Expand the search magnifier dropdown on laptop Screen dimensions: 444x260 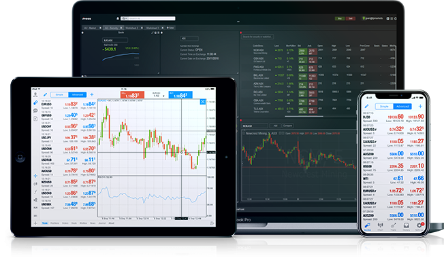click(125, 18)
